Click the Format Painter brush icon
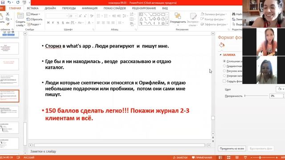Screen dimensions: 285x160 point(8,24)
